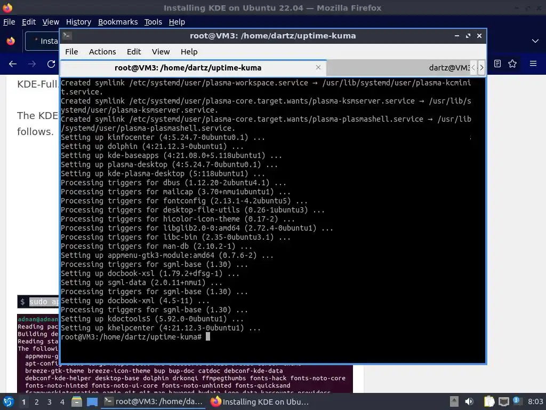Switch to virtual desktop 3
The width and height of the screenshot is (546, 410).
click(x=50, y=402)
